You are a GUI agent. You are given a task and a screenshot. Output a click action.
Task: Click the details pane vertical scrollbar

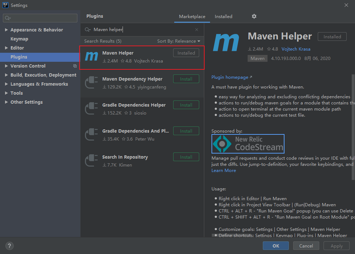coord(353,127)
